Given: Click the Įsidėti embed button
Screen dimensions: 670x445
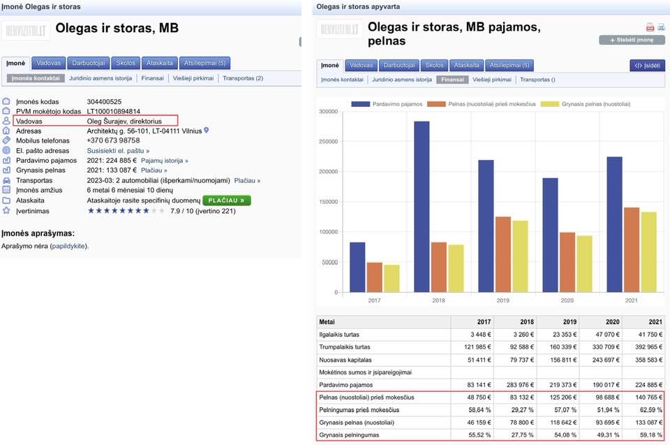Looking at the screenshot, I should pos(648,66).
